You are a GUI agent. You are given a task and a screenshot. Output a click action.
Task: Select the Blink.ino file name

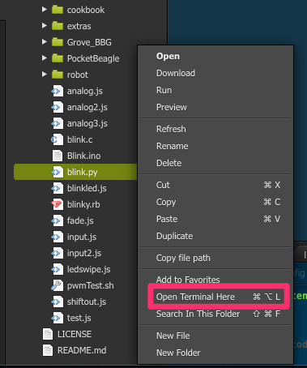[x=83, y=156]
